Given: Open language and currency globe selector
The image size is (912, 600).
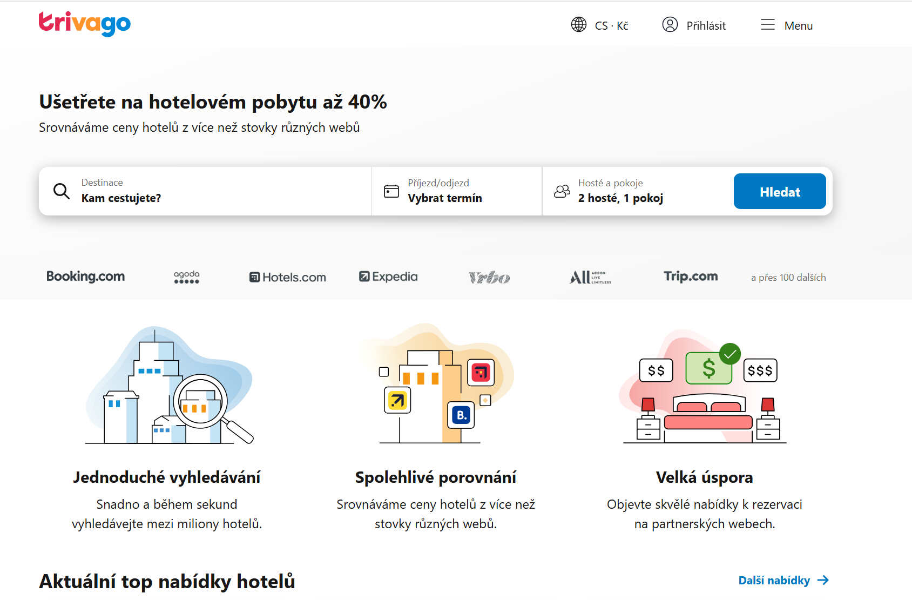Looking at the screenshot, I should pyautogui.click(x=579, y=25).
